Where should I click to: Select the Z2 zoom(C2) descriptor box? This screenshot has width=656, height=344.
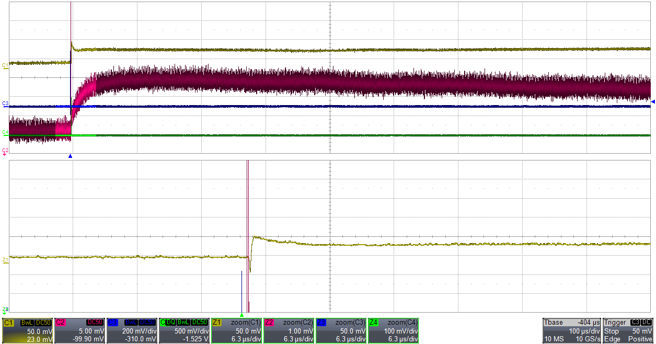(x=289, y=330)
